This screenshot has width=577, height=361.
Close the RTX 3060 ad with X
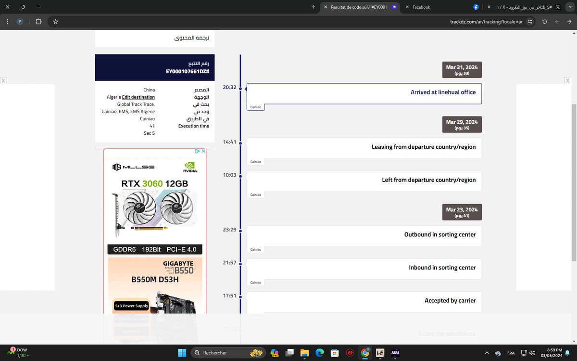[x=203, y=151]
